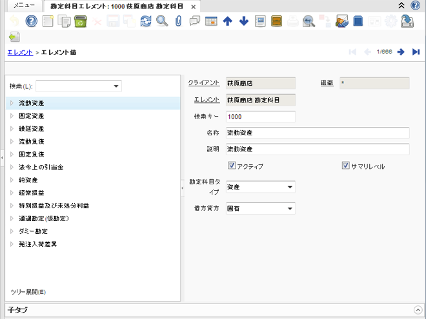This screenshot has height=319, width=426.
Task: Jump to last record arrow
Action: click(x=416, y=52)
